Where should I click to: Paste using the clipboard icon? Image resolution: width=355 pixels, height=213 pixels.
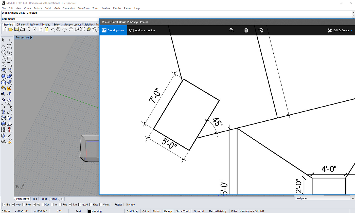(x=46, y=29)
